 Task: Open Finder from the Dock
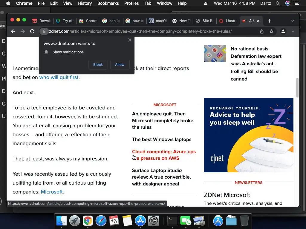(62, 221)
